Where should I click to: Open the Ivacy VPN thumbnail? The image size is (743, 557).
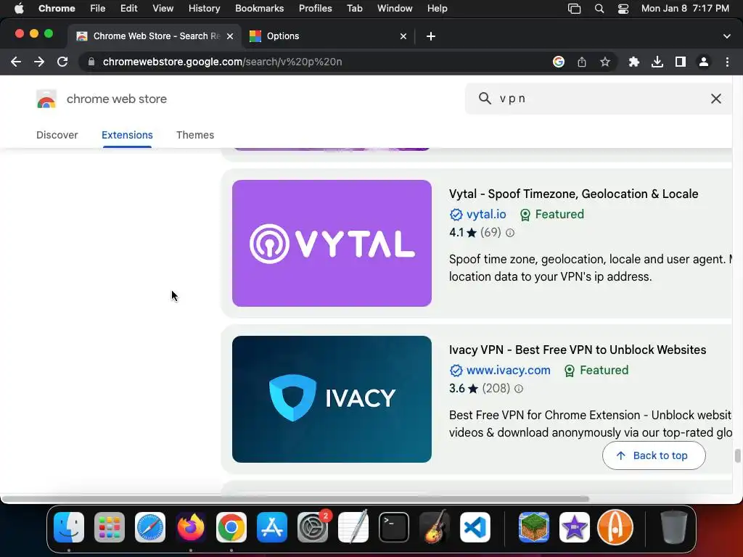(332, 400)
